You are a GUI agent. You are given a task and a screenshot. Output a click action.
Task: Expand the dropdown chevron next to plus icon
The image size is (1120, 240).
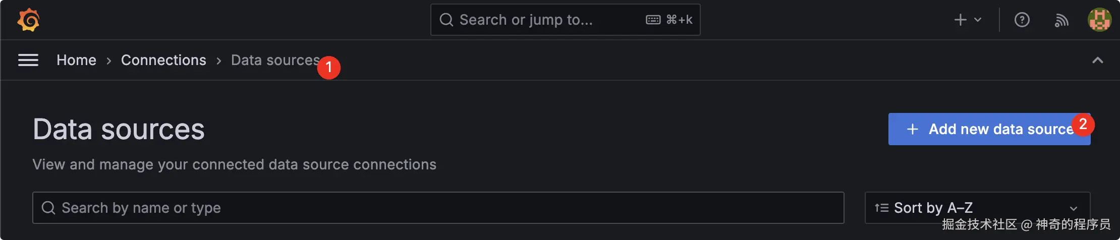coord(978,20)
